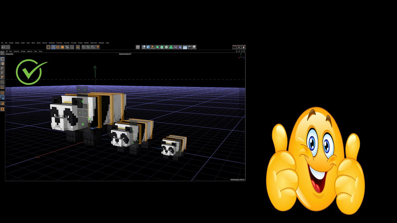
Task: Add a Camera object
Action: pos(190,47)
